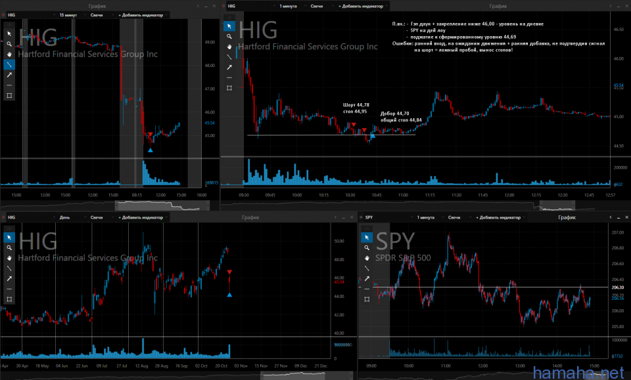
Task: Pick the hand pan tool in HIG 15-minute chart
Action: (9, 54)
